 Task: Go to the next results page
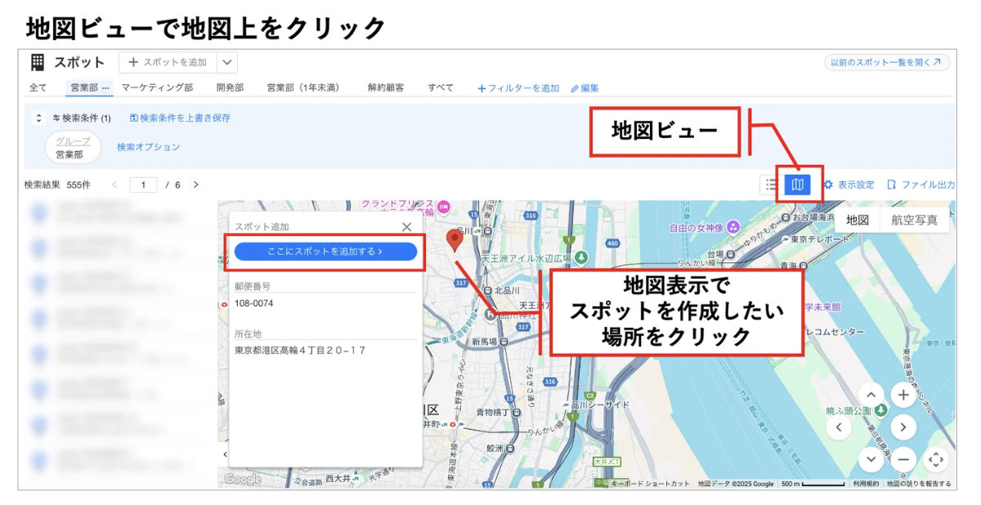point(195,185)
